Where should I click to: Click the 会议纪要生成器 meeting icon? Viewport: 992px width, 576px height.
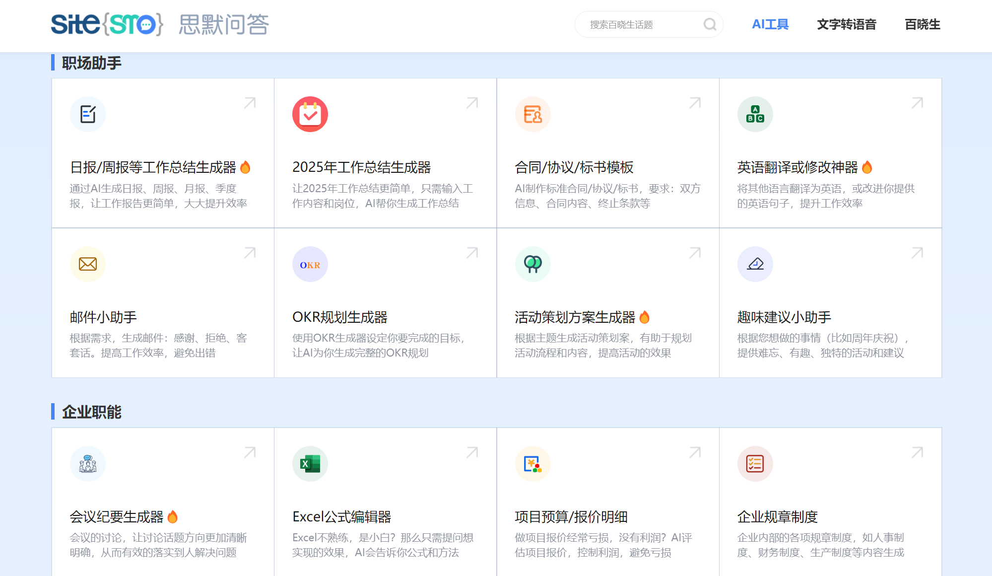[88, 463]
